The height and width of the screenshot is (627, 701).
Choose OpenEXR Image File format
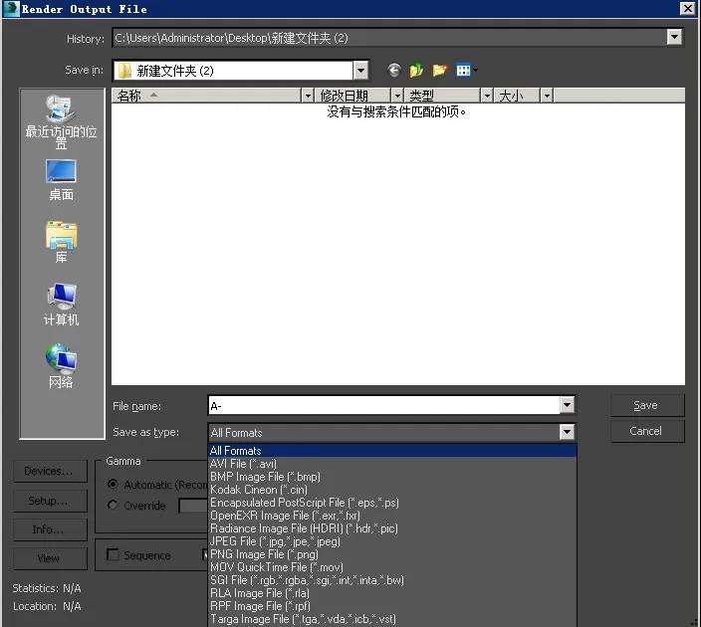tap(392, 516)
